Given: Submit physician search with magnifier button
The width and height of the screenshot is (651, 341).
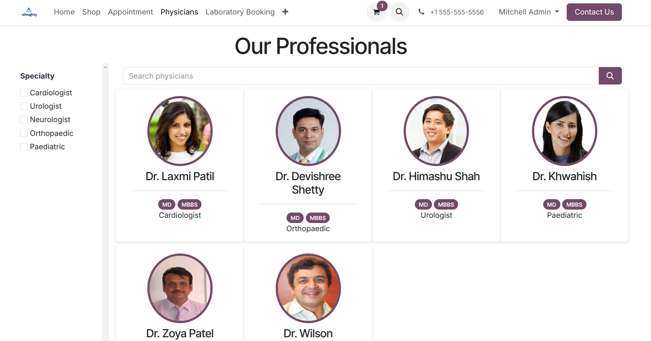Looking at the screenshot, I should 610,76.
